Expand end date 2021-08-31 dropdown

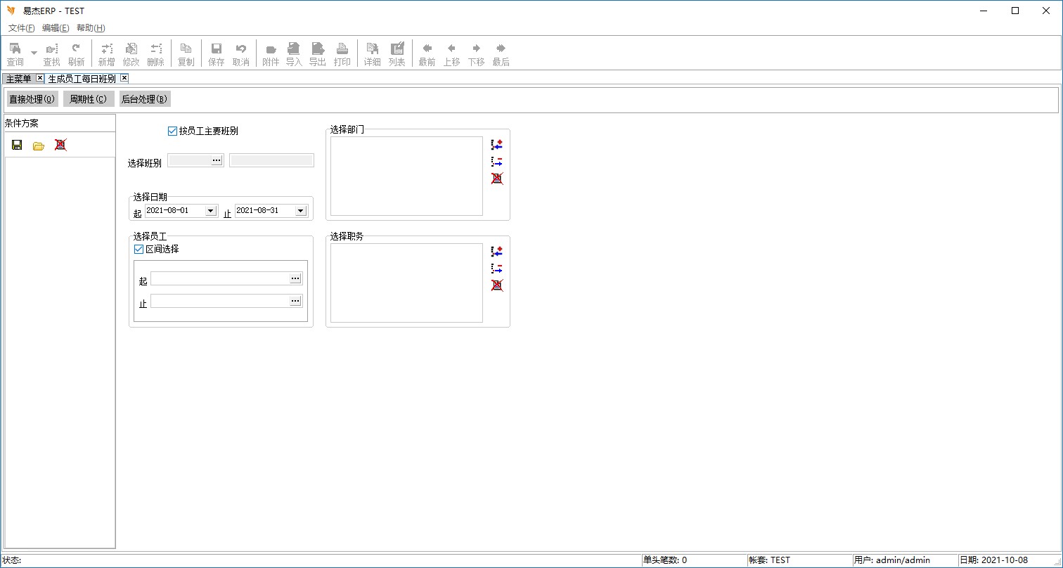(300, 211)
